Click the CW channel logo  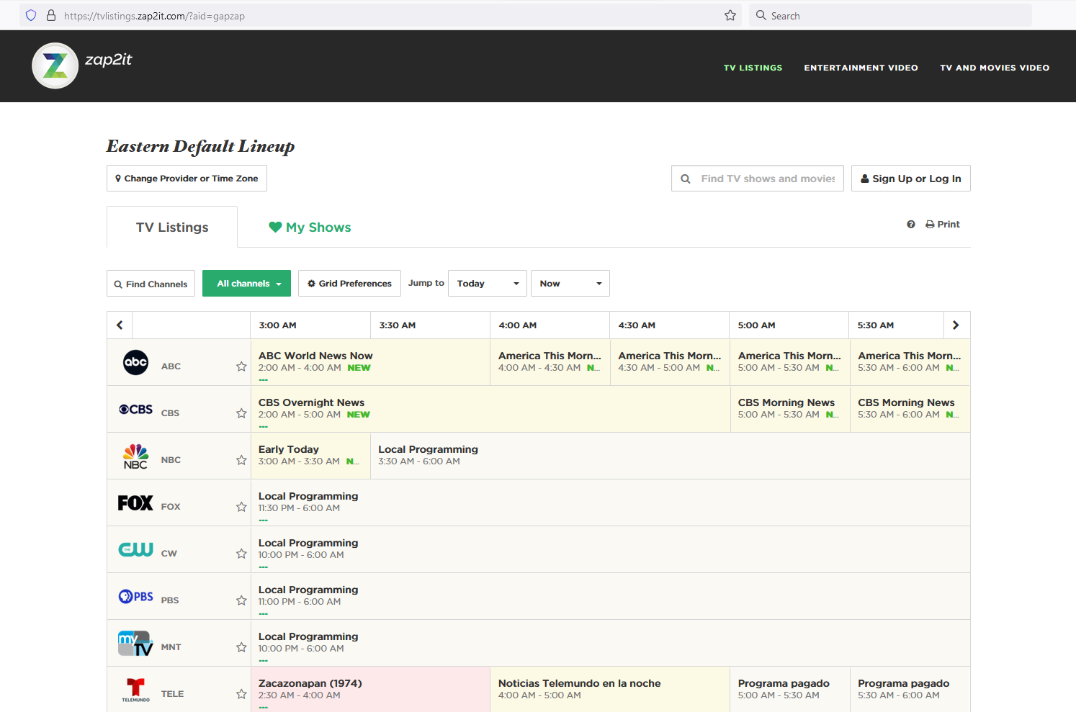(135, 549)
